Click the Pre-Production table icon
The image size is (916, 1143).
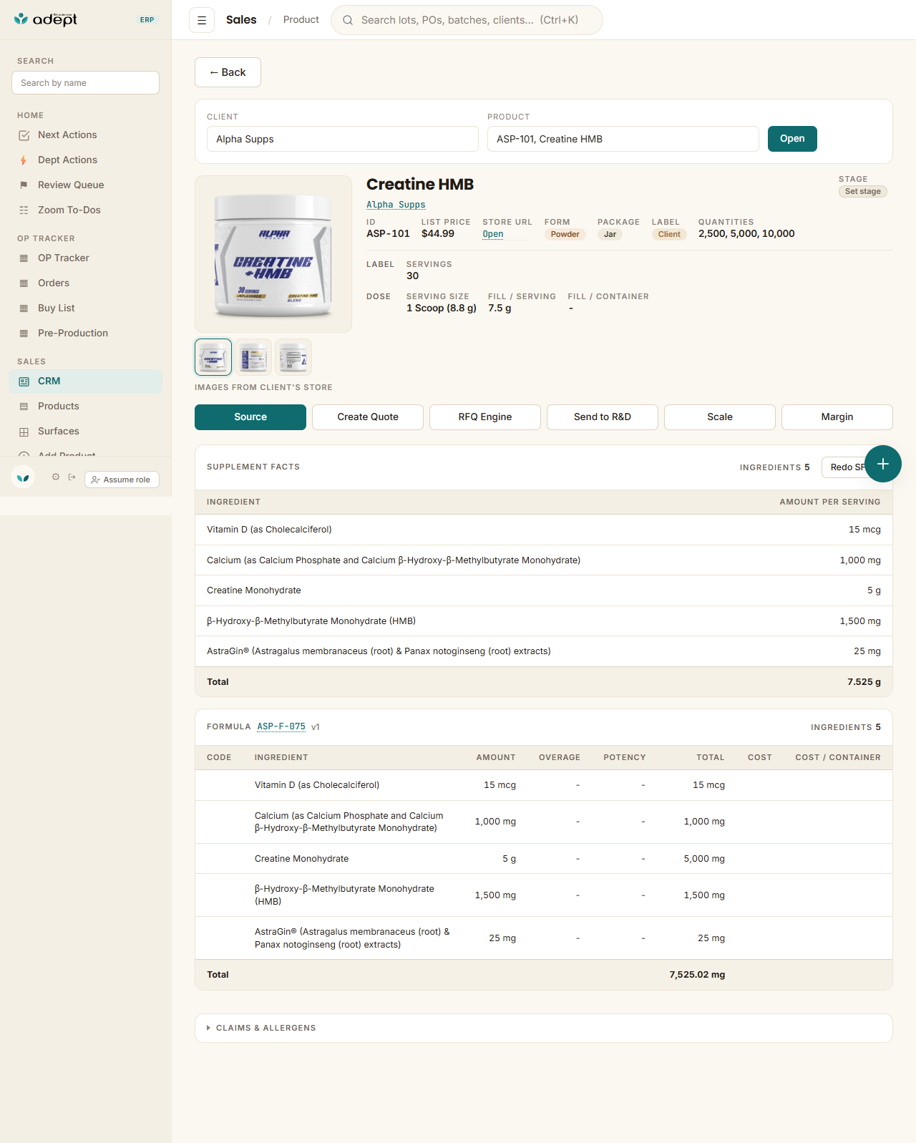pos(24,334)
